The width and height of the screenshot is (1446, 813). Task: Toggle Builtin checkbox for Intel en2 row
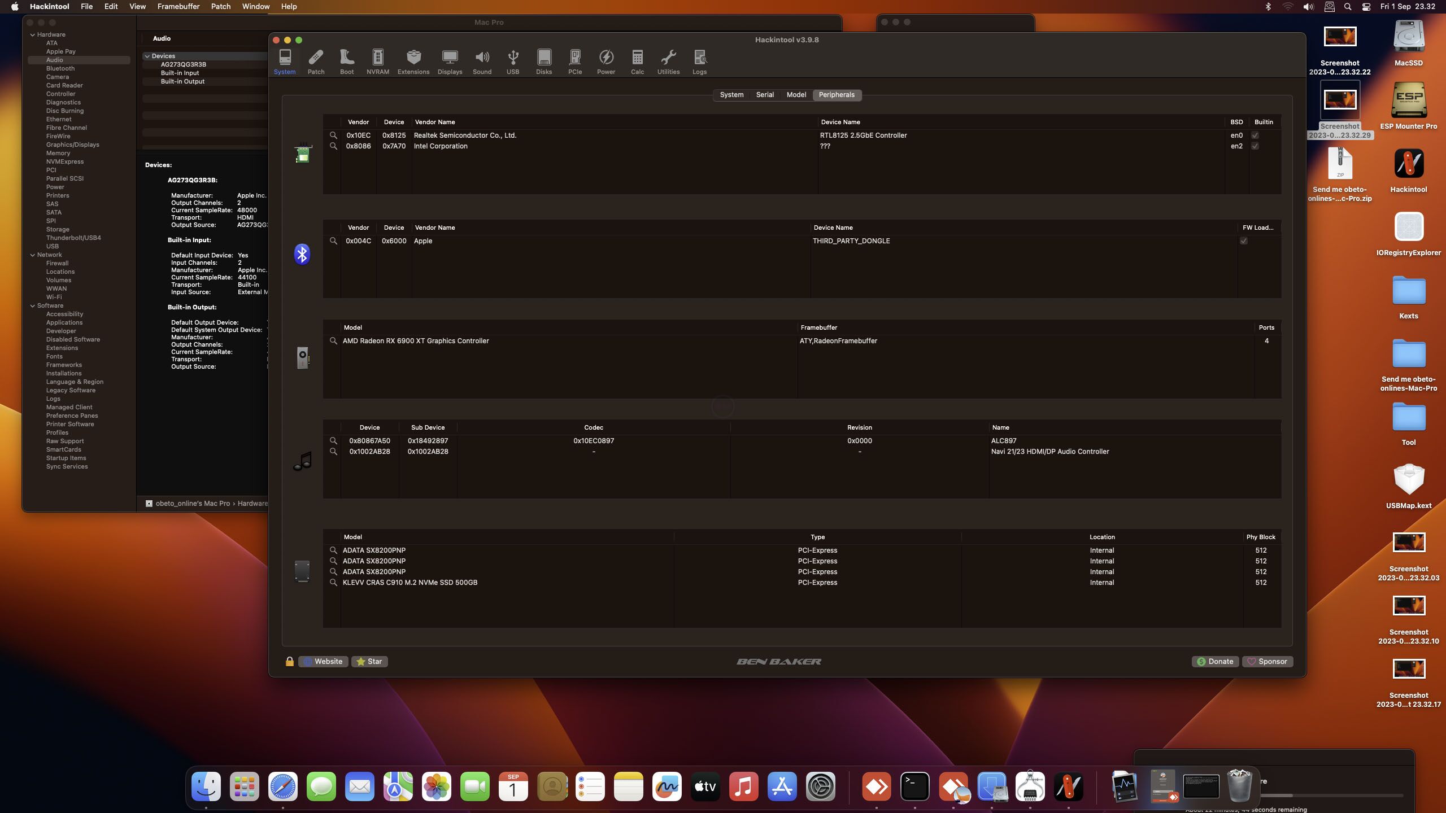1255,146
